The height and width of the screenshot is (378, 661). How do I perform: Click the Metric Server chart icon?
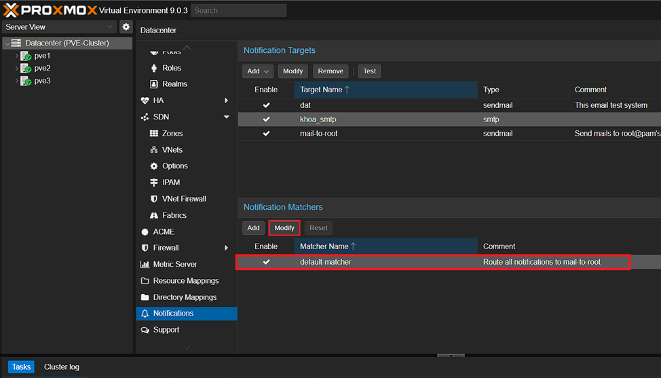pyautogui.click(x=145, y=265)
